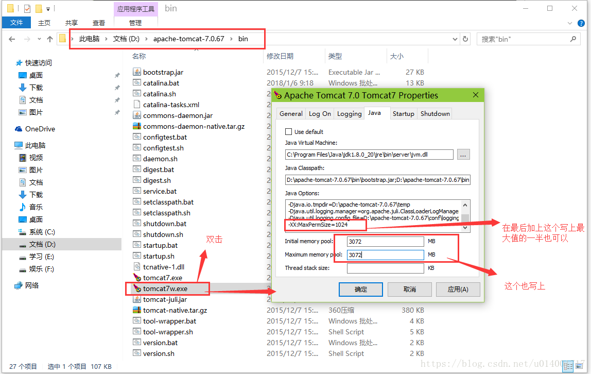The image size is (591, 374).
Task: Select version.sh file name
Action: tap(159, 353)
